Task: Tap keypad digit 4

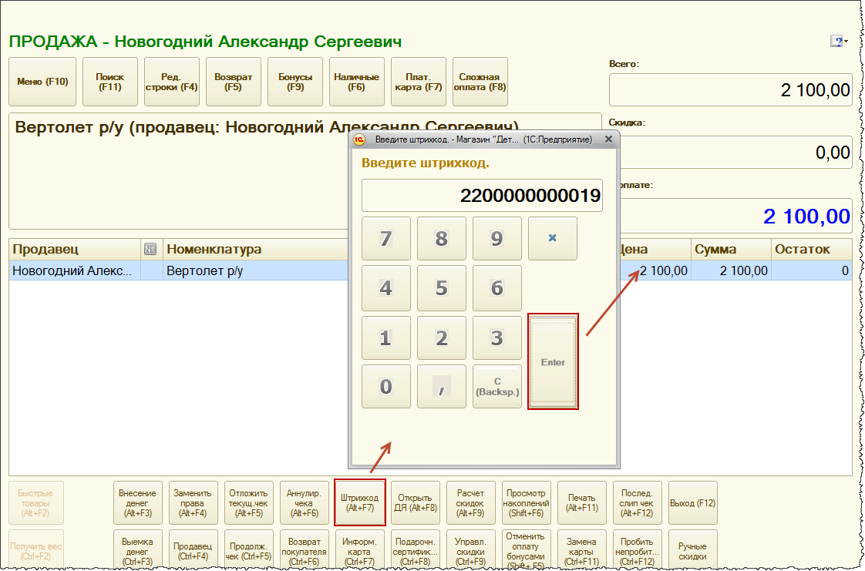Action: click(386, 287)
